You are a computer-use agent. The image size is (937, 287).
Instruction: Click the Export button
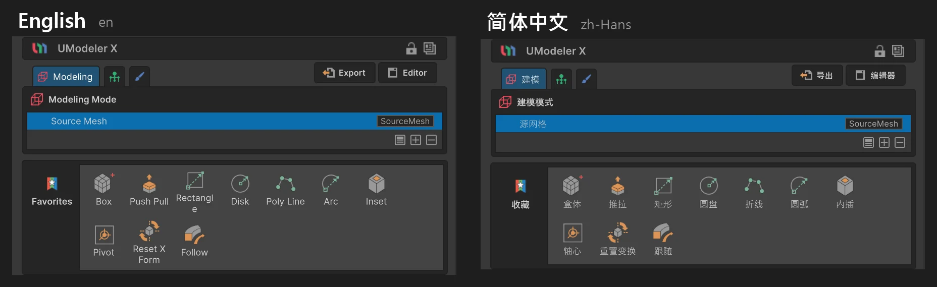click(345, 73)
